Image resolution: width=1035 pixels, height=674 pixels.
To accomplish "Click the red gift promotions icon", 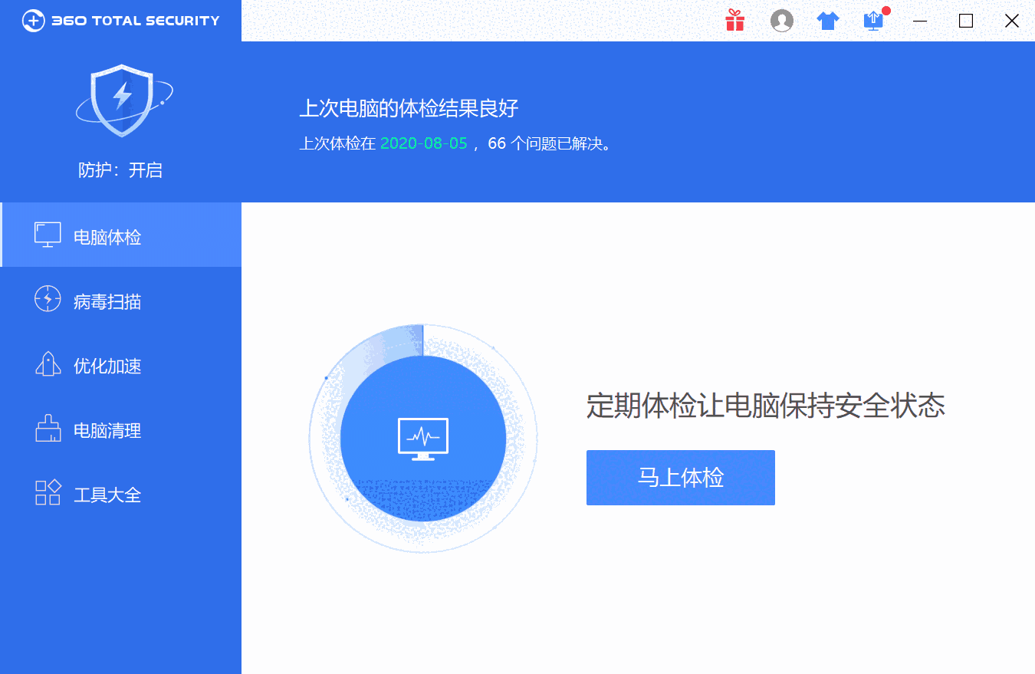I will (x=734, y=21).
